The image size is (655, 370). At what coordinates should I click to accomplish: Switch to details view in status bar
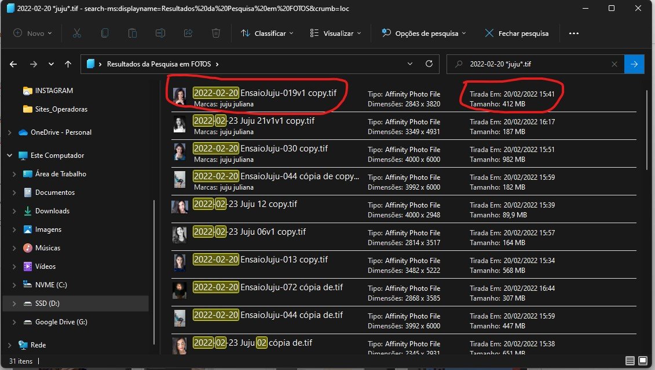coord(630,361)
